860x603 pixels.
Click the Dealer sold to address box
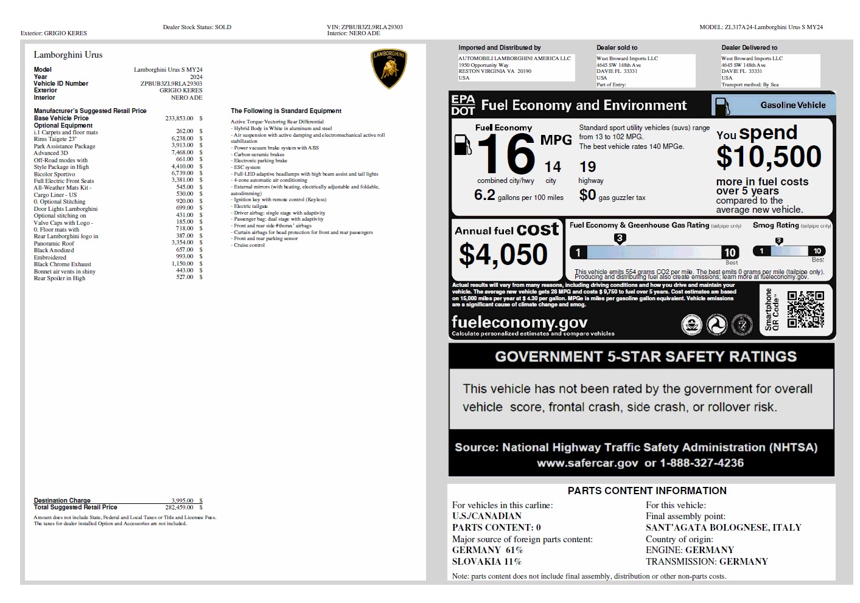(645, 71)
